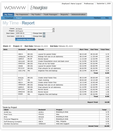The width and height of the screenshot is (113, 132).
Task: Click the Generate Report button
Action: (25, 39)
